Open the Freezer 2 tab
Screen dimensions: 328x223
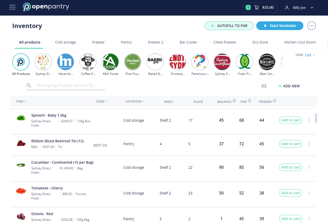(156, 42)
